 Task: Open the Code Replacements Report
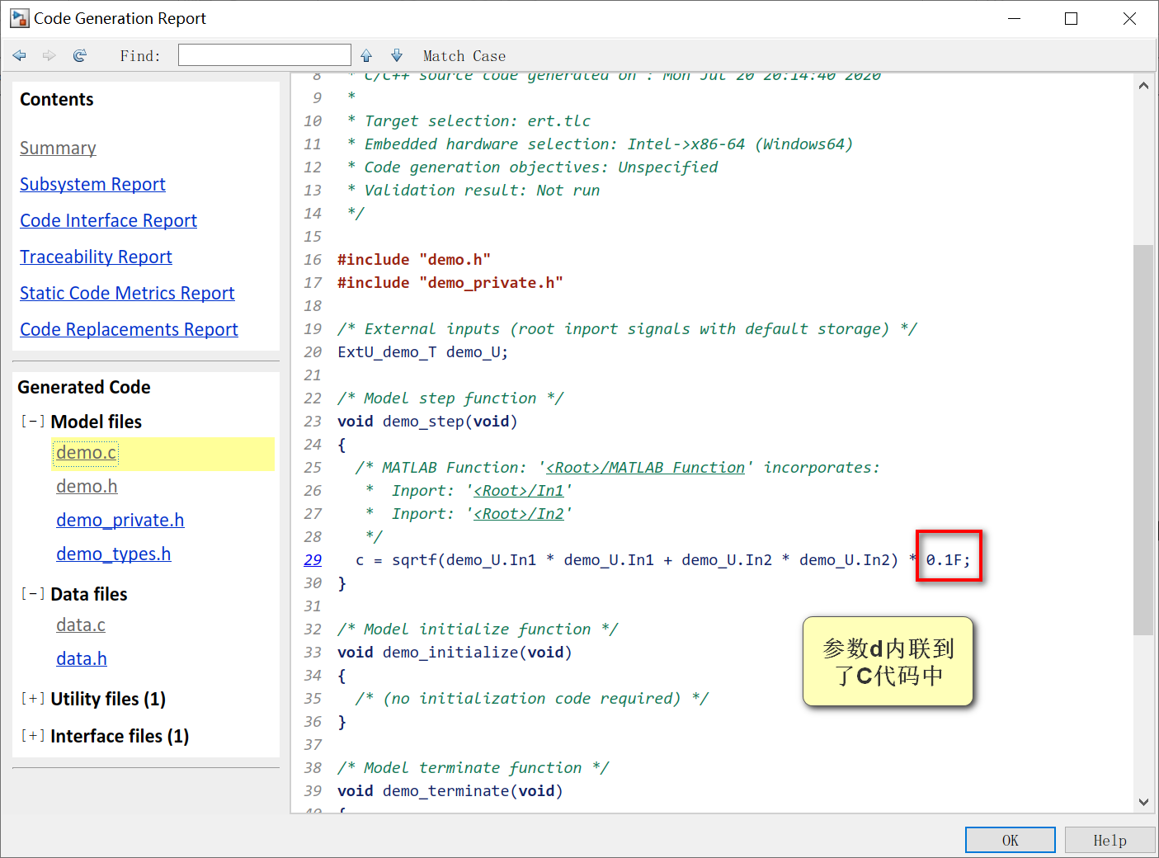pyautogui.click(x=129, y=329)
